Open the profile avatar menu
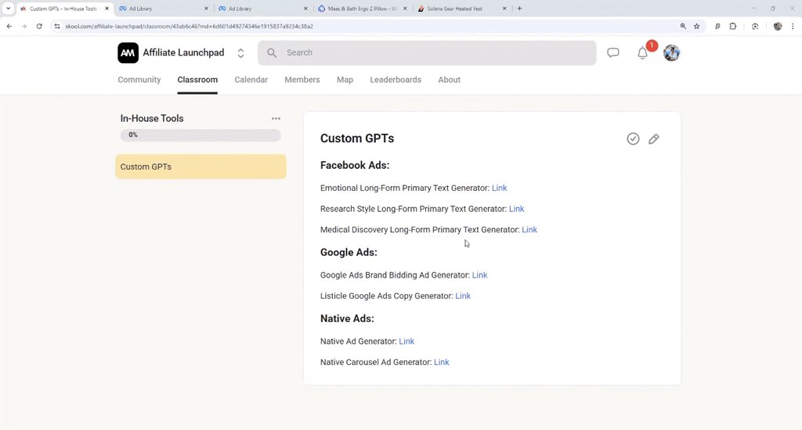 [x=671, y=52]
